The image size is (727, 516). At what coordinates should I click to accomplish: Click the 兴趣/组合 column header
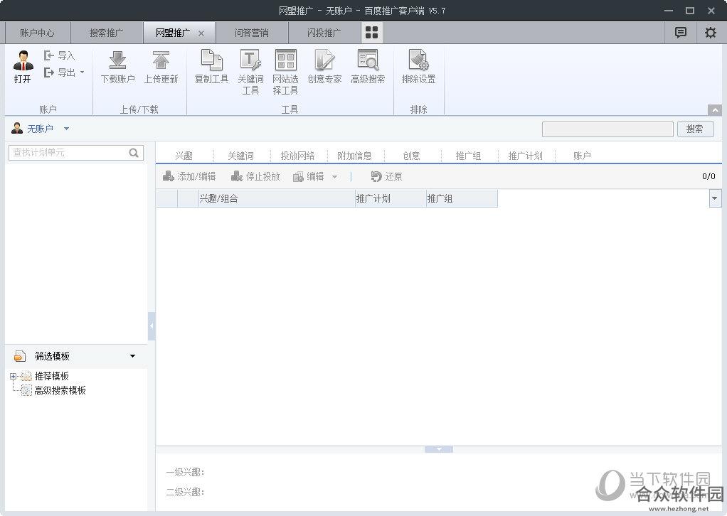[277, 199]
